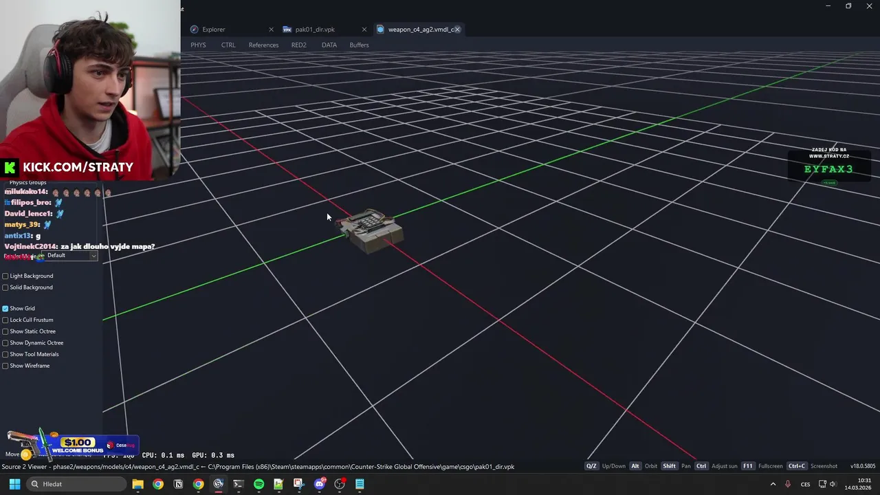The height and width of the screenshot is (495, 880).
Task: Click the Explorer tab compass icon
Action: click(x=195, y=30)
